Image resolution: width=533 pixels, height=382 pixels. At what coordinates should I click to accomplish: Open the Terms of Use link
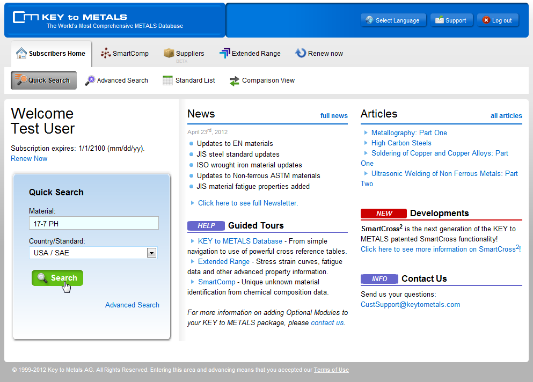coord(331,370)
